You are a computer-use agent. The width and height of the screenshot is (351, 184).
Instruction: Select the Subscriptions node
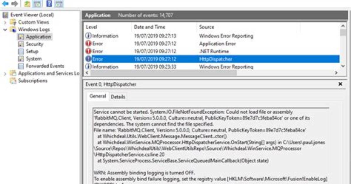[x=33, y=81]
